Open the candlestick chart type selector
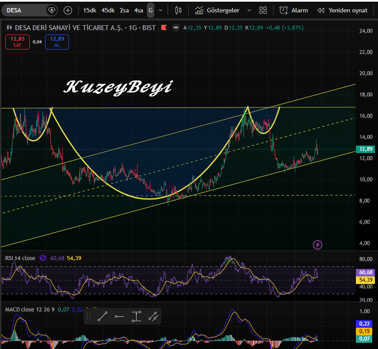The width and height of the screenshot is (378, 349). pos(179,10)
